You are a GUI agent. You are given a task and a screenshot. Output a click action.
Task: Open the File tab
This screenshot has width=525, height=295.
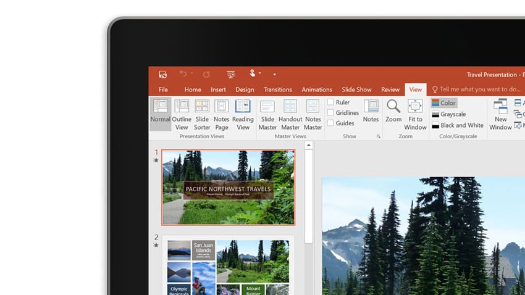pyautogui.click(x=164, y=89)
